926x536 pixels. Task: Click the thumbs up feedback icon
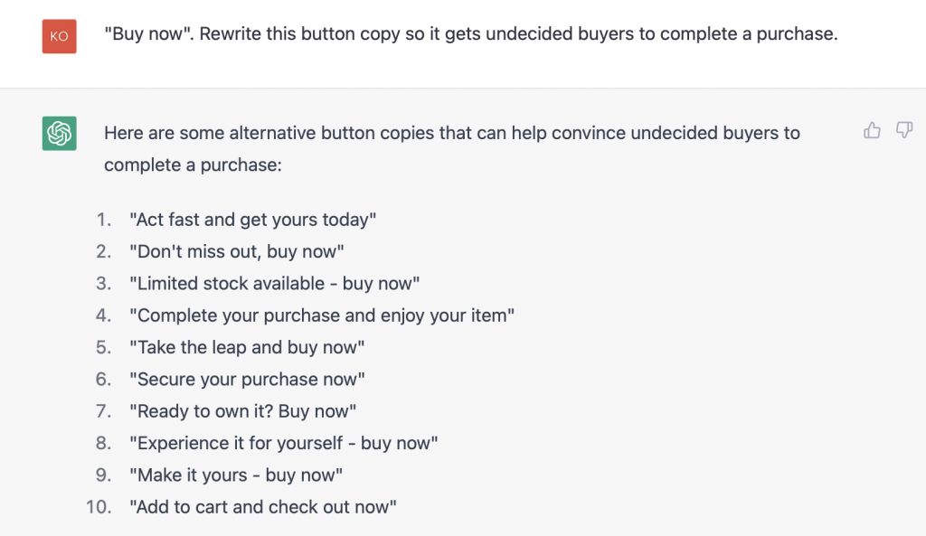coord(871,130)
